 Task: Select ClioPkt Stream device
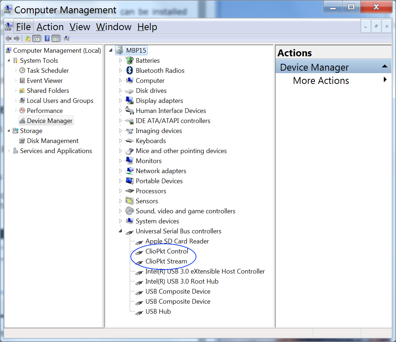pyautogui.click(x=166, y=261)
